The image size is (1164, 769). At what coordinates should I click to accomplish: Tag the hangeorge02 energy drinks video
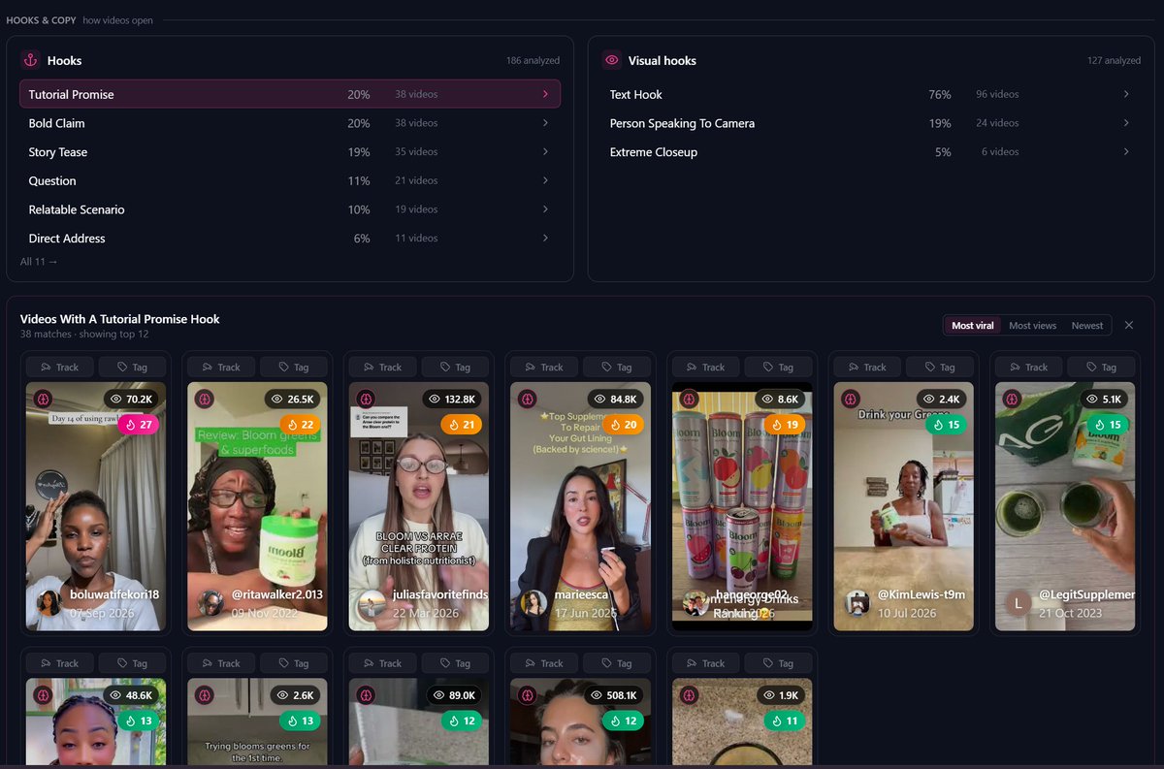point(778,367)
